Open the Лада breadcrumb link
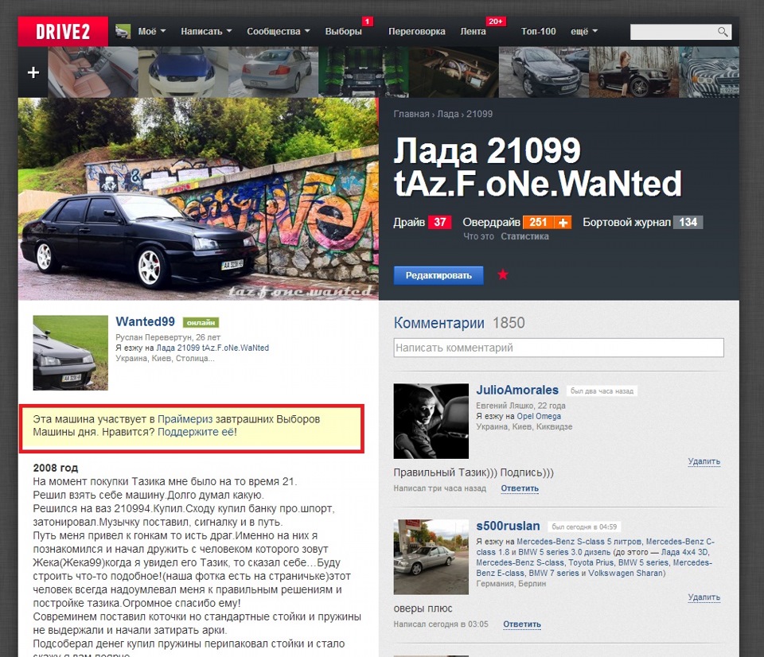Viewport: 764px width, 657px height. 448,114
